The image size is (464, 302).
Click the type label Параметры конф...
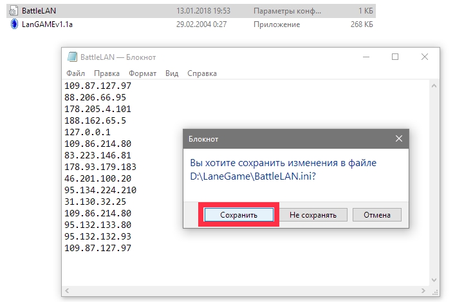coord(287,11)
